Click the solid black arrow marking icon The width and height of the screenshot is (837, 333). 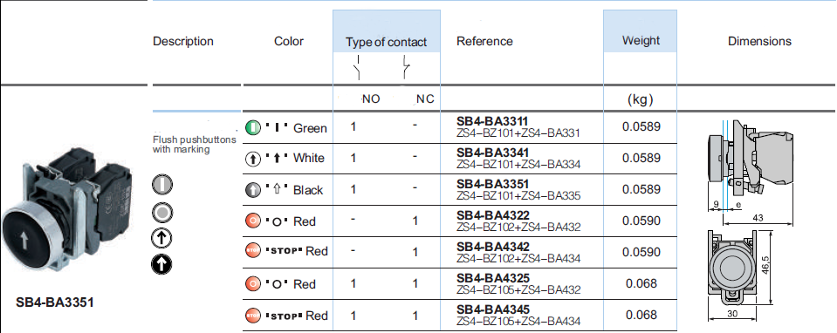click(x=161, y=264)
